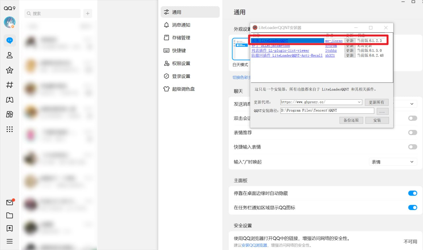Disable 在任务栏通知区域显示QQ图标 switch
The width and height of the screenshot is (423, 250).
[412, 207]
